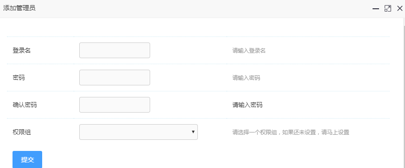The image size is (405, 168).
Task: Click the 添加管理员 dialog title
Action: point(19,8)
